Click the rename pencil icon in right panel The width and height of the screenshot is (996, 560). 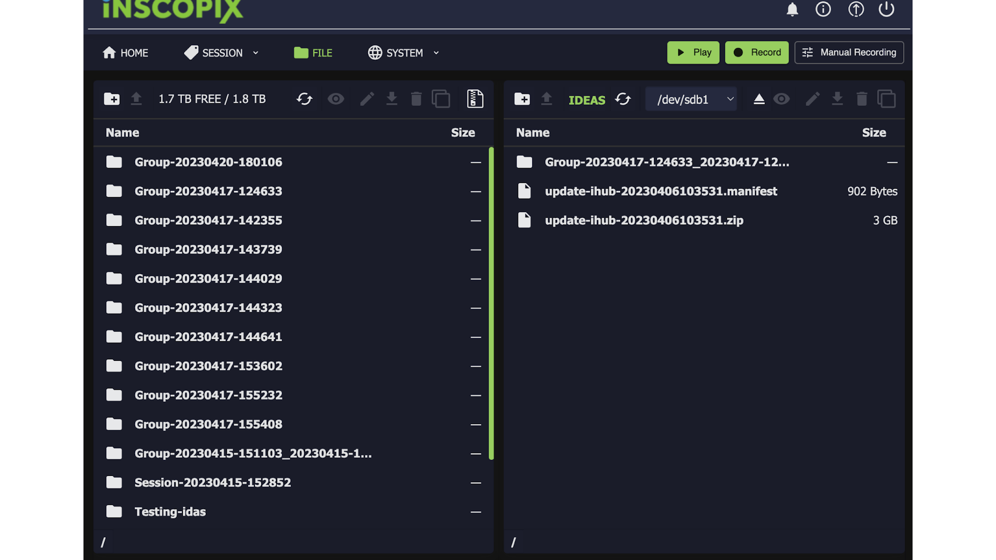(813, 99)
